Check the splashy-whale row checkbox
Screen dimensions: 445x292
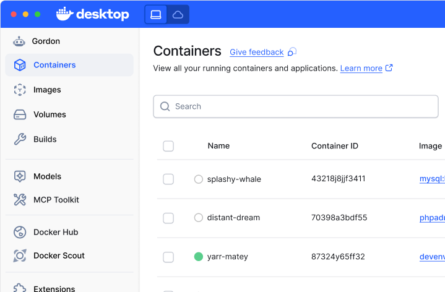[x=168, y=179]
